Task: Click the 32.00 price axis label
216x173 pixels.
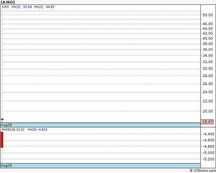Action: point(208,62)
